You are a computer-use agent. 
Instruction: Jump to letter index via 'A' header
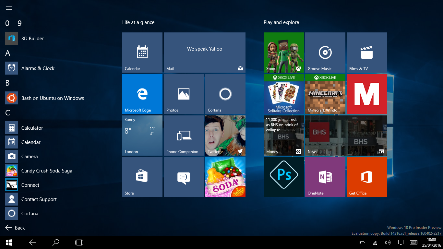(8, 53)
